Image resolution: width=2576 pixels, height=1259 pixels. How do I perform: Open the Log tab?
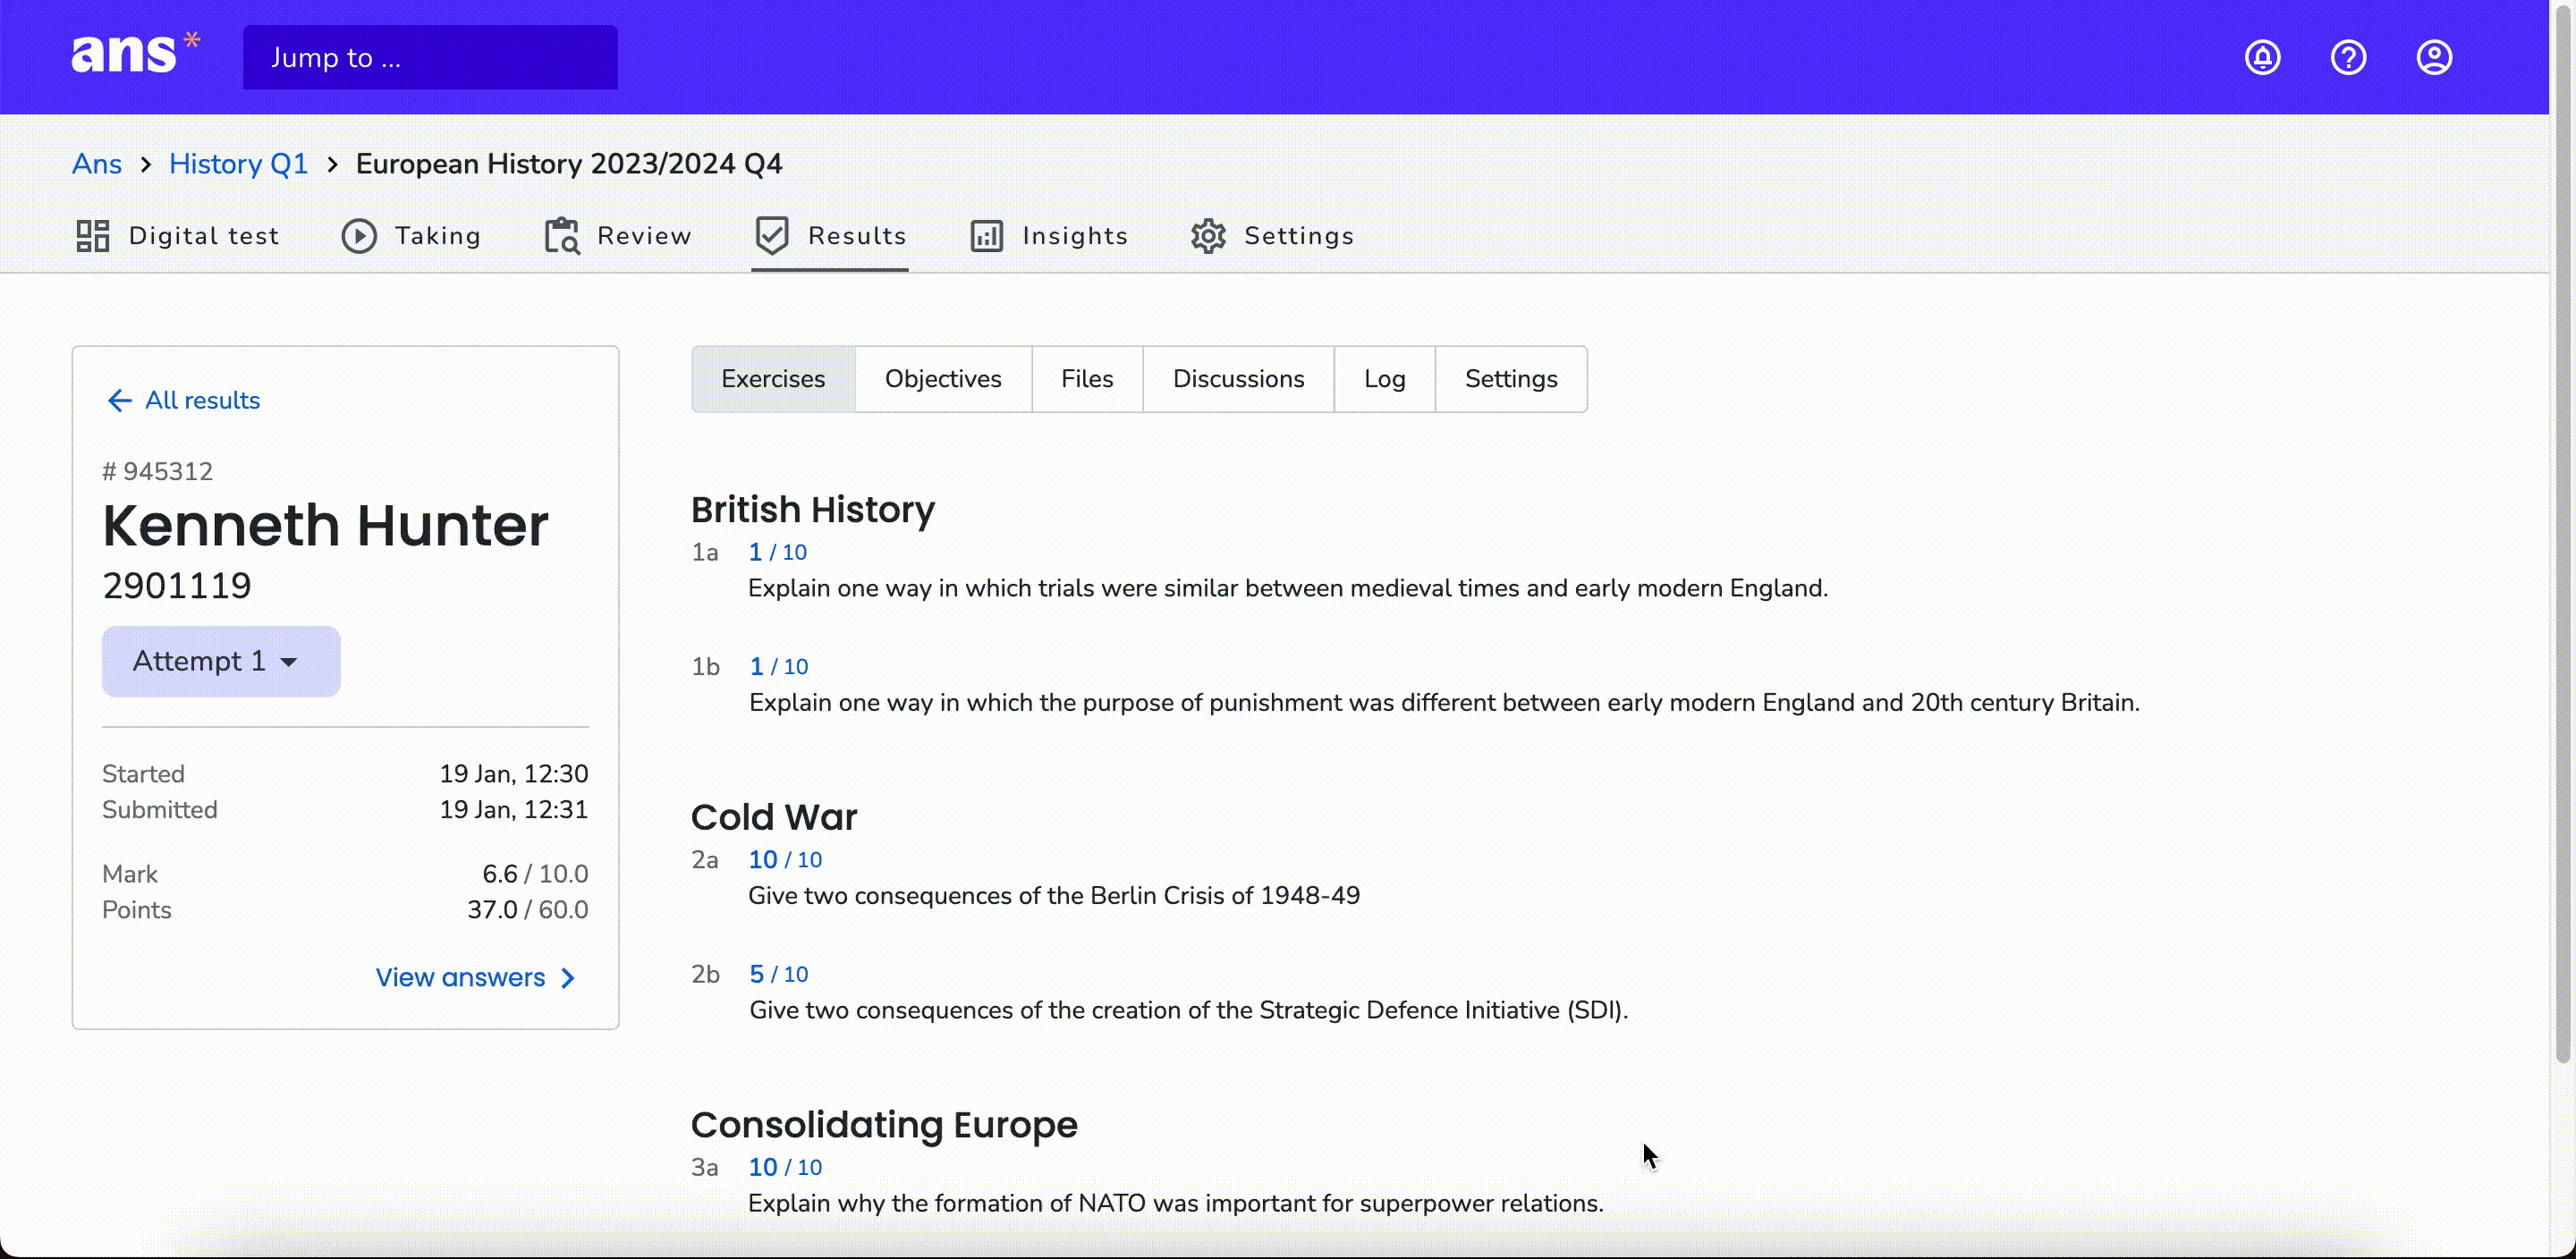tap(1384, 379)
